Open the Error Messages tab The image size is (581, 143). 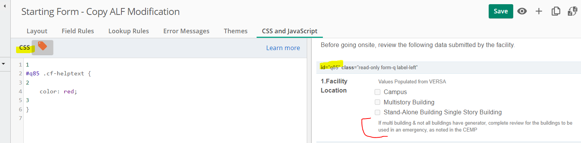click(186, 31)
